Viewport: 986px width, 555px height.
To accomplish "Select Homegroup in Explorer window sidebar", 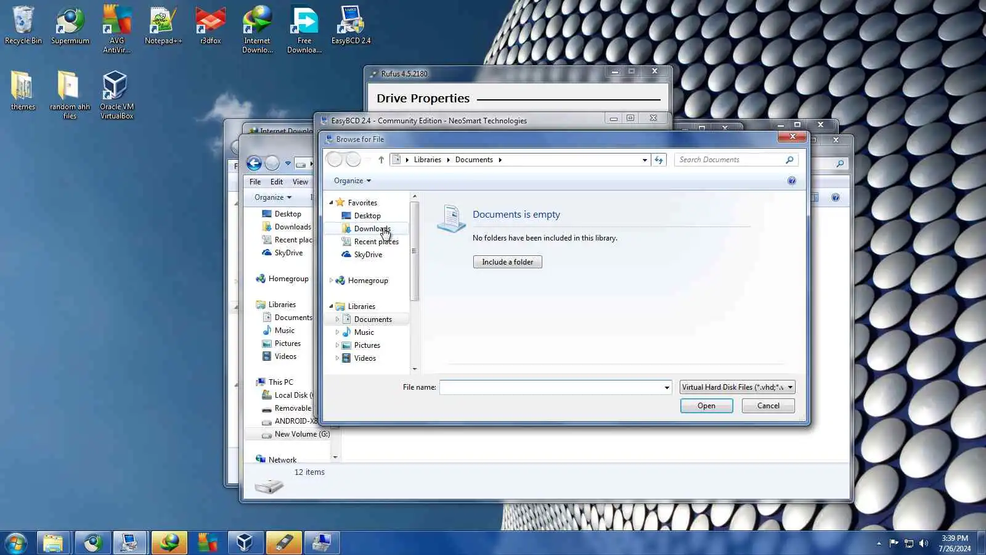I will pyautogui.click(x=288, y=279).
